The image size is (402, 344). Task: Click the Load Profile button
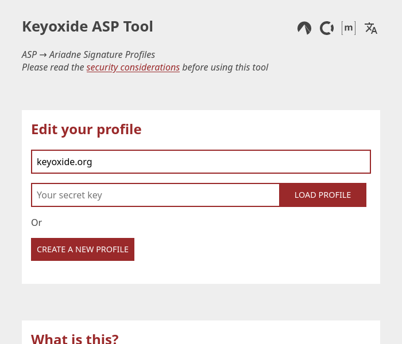click(323, 195)
